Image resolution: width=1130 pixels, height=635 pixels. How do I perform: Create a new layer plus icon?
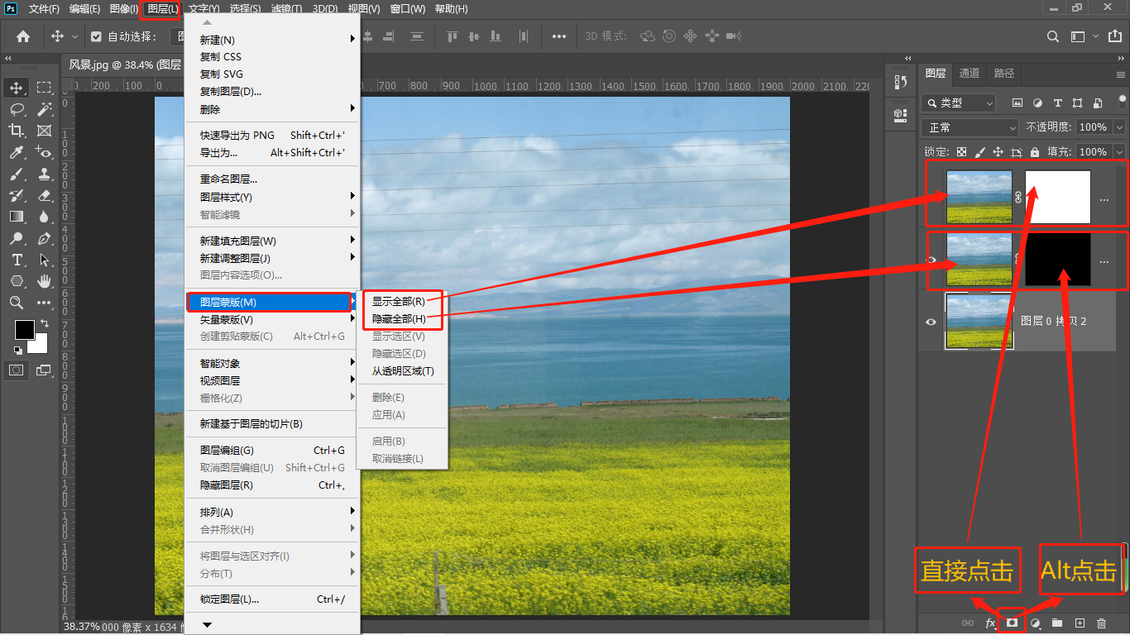tap(1080, 623)
